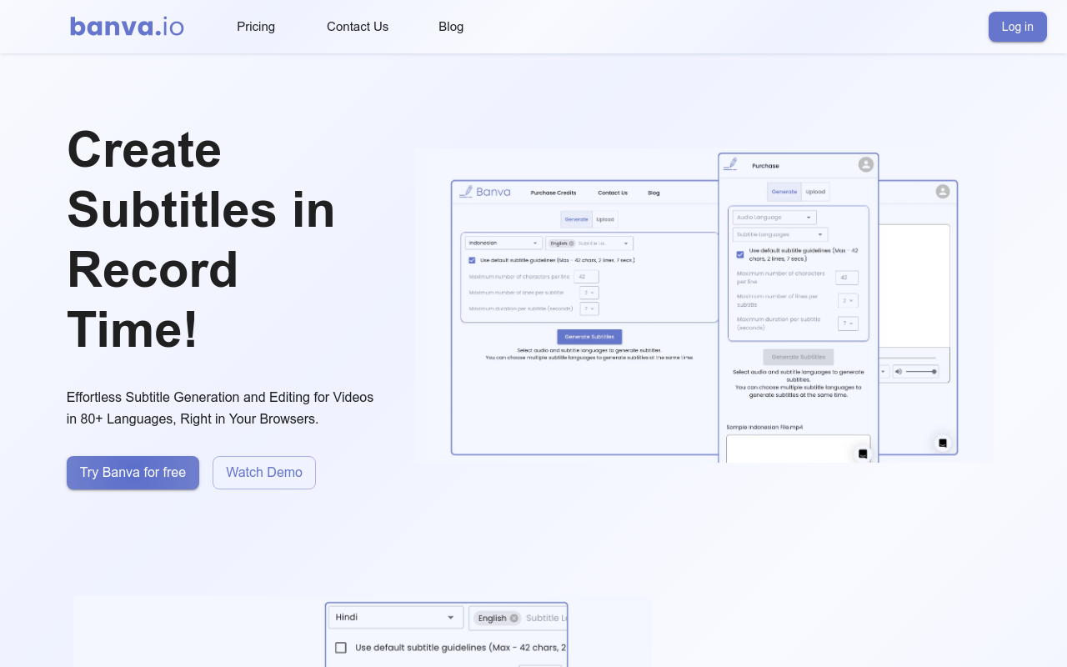Open the Blog link in the top navigation
The width and height of the screenshot is (1067, 667).
[451, 27]
